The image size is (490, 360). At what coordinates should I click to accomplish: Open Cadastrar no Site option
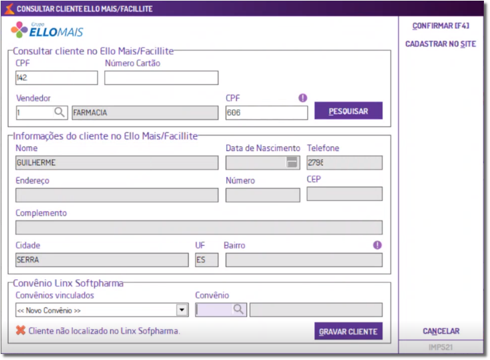click(441, 44)
